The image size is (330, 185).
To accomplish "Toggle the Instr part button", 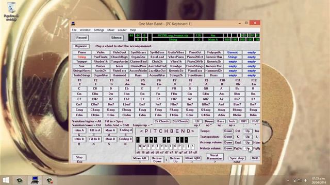I will tap(232, 121).
